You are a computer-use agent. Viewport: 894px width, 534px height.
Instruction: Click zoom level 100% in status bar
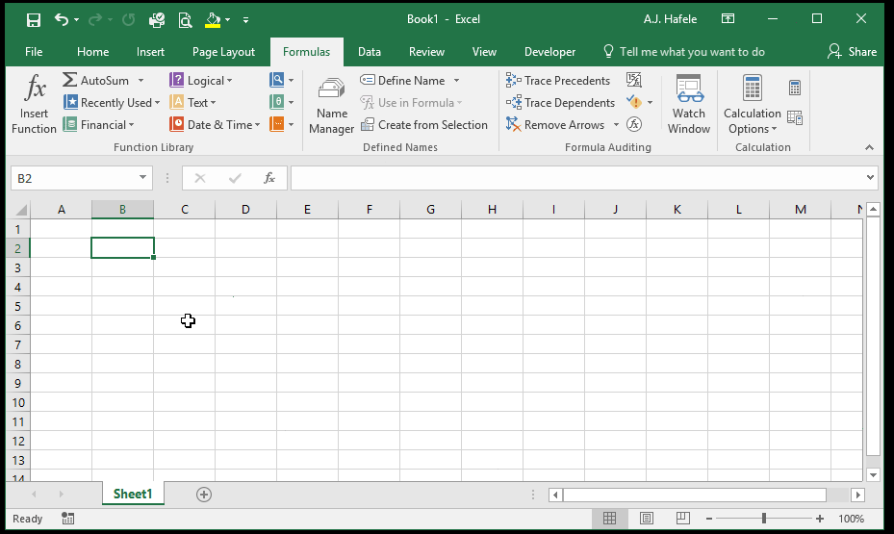coord(852,519)
